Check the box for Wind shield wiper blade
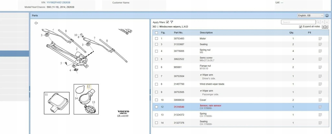 click(156, 84)
